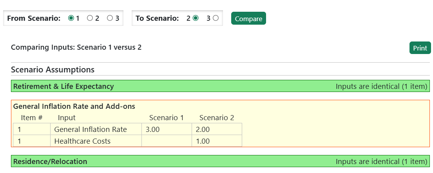
Task: Click the Print button
Action: point(420,48)
